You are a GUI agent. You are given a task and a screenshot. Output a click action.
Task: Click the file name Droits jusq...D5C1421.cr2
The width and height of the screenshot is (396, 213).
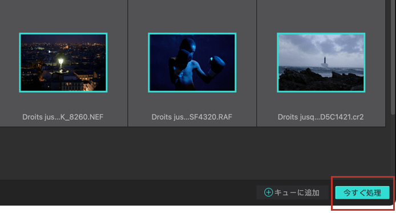(321, 117)
